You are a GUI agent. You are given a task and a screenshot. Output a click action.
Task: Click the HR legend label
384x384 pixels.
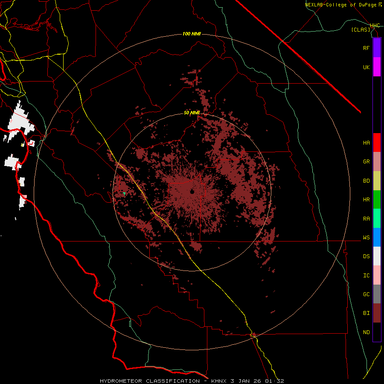click(366, 200)
